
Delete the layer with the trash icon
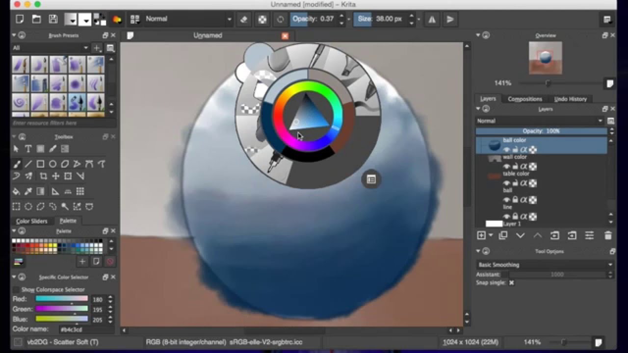coord(608,236)
